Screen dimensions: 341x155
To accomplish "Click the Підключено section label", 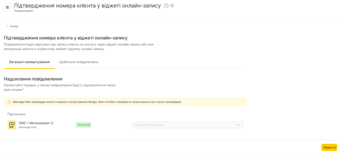I will point(16,114).
